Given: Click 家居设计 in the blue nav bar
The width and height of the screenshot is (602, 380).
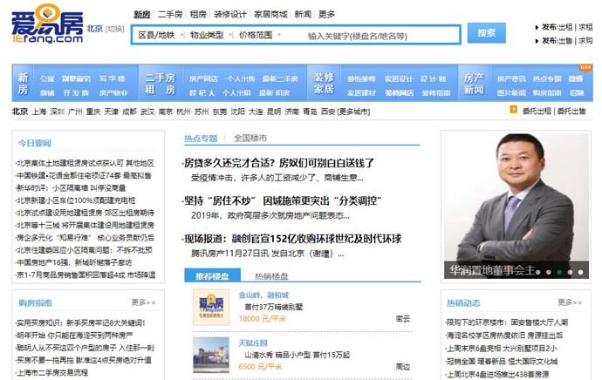Looking at the screenshot, I should pos(399,78).
